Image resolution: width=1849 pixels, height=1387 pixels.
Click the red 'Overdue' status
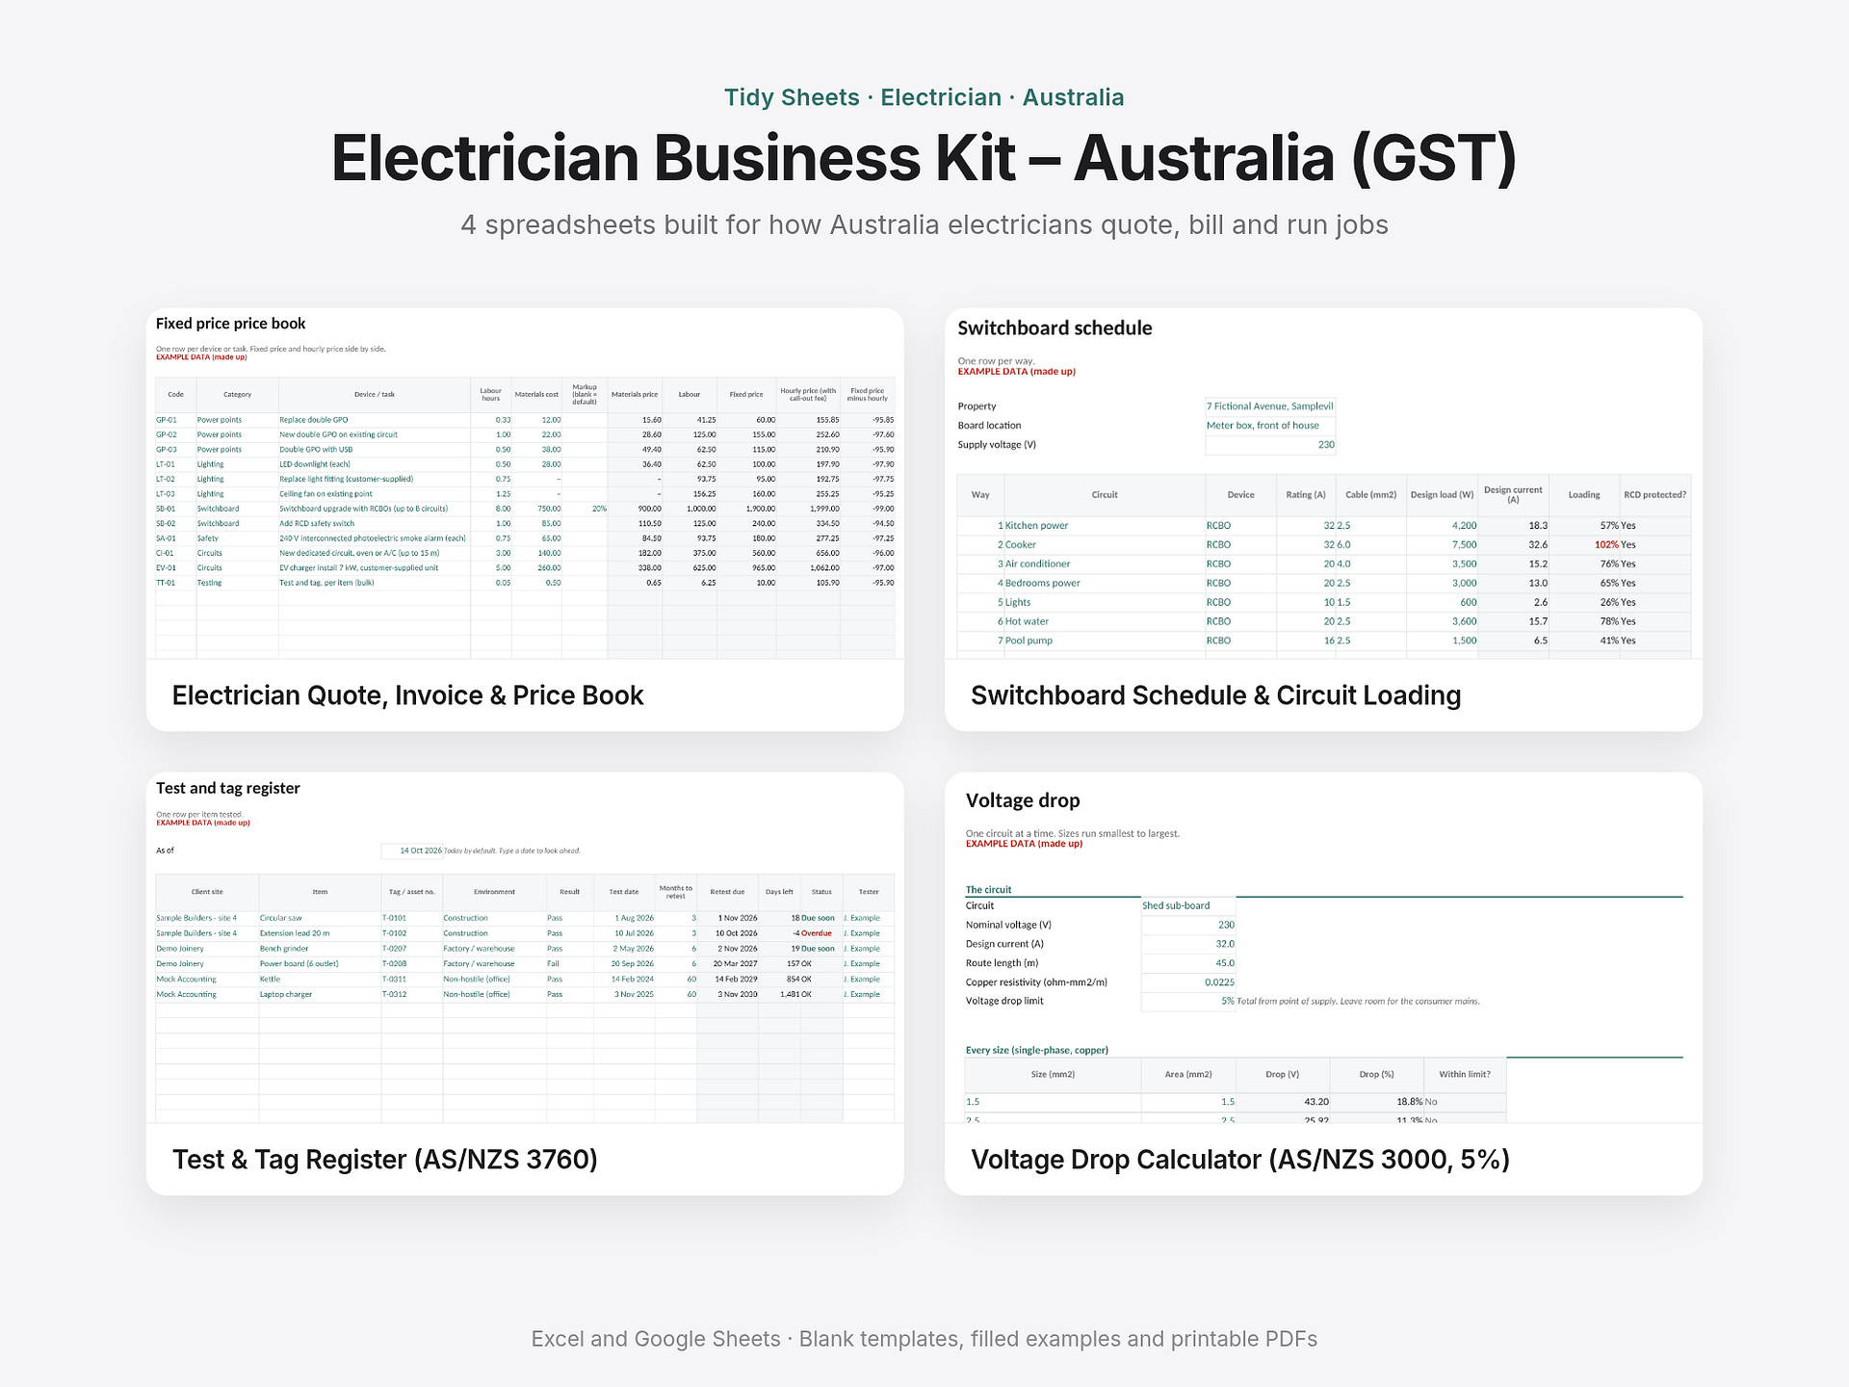click(x=816, y=933)
